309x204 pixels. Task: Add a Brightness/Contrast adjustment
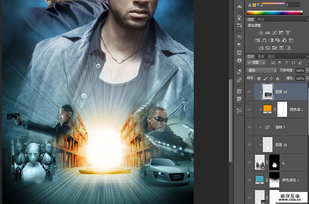261,33
